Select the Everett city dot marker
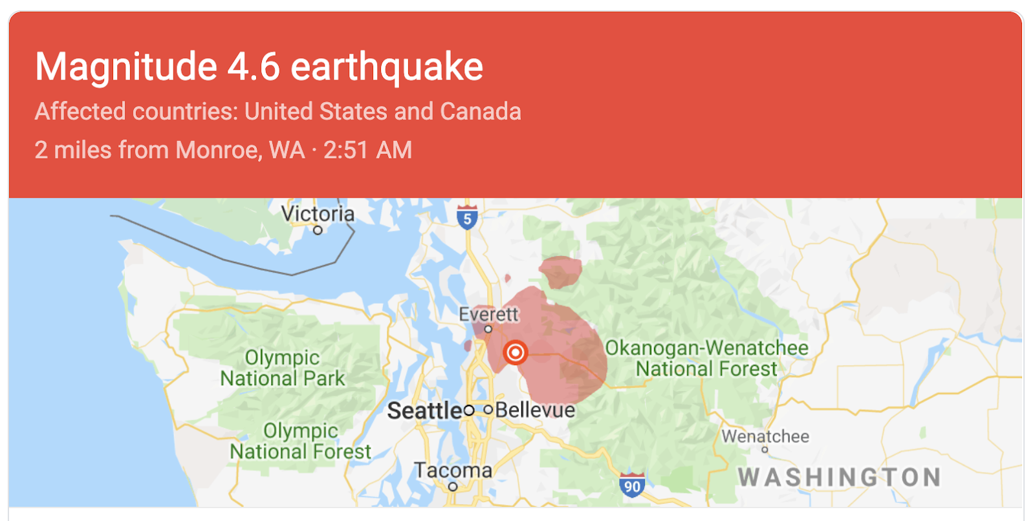 coord(488,329)
